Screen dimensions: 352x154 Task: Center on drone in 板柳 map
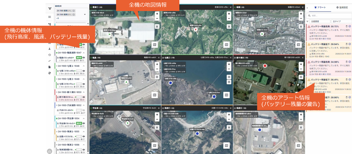pos(301,27)
